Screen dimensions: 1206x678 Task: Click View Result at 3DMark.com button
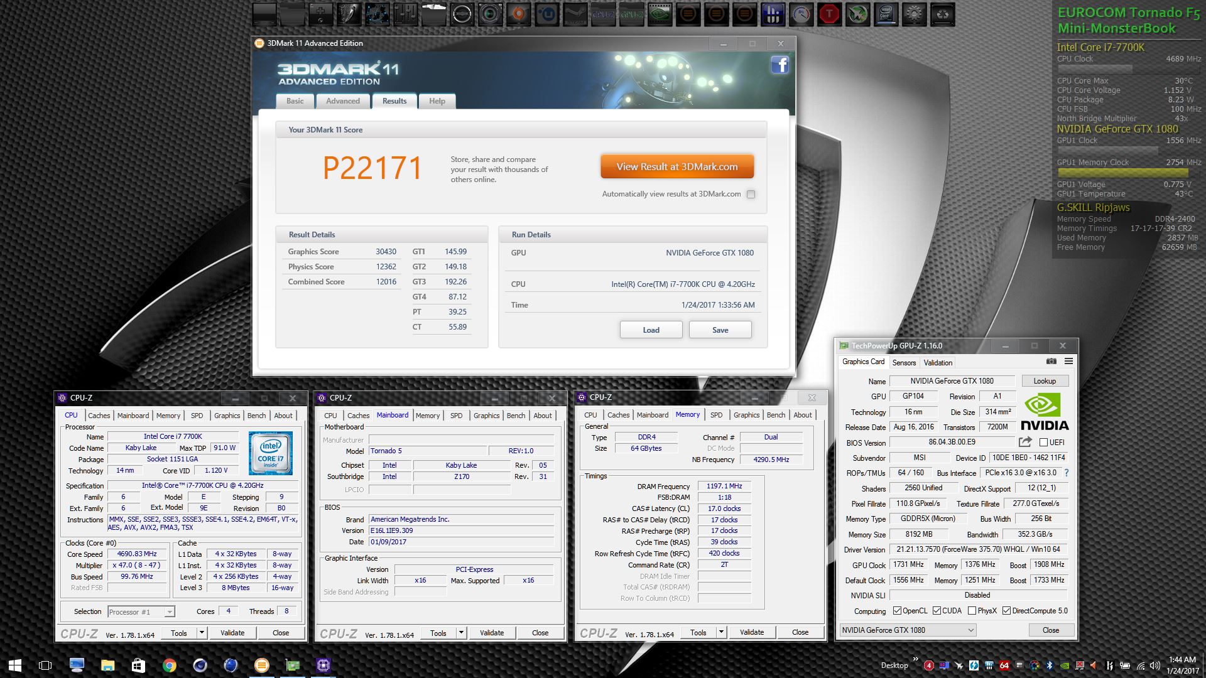(677, 167)
